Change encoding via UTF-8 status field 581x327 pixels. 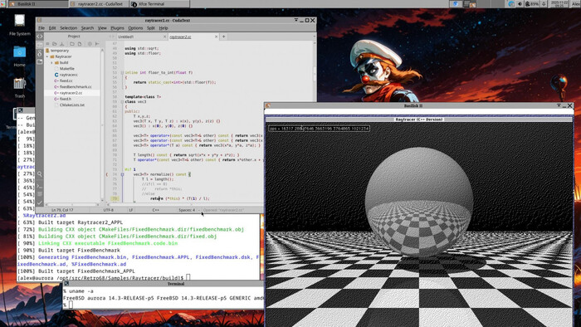point(108,210)
